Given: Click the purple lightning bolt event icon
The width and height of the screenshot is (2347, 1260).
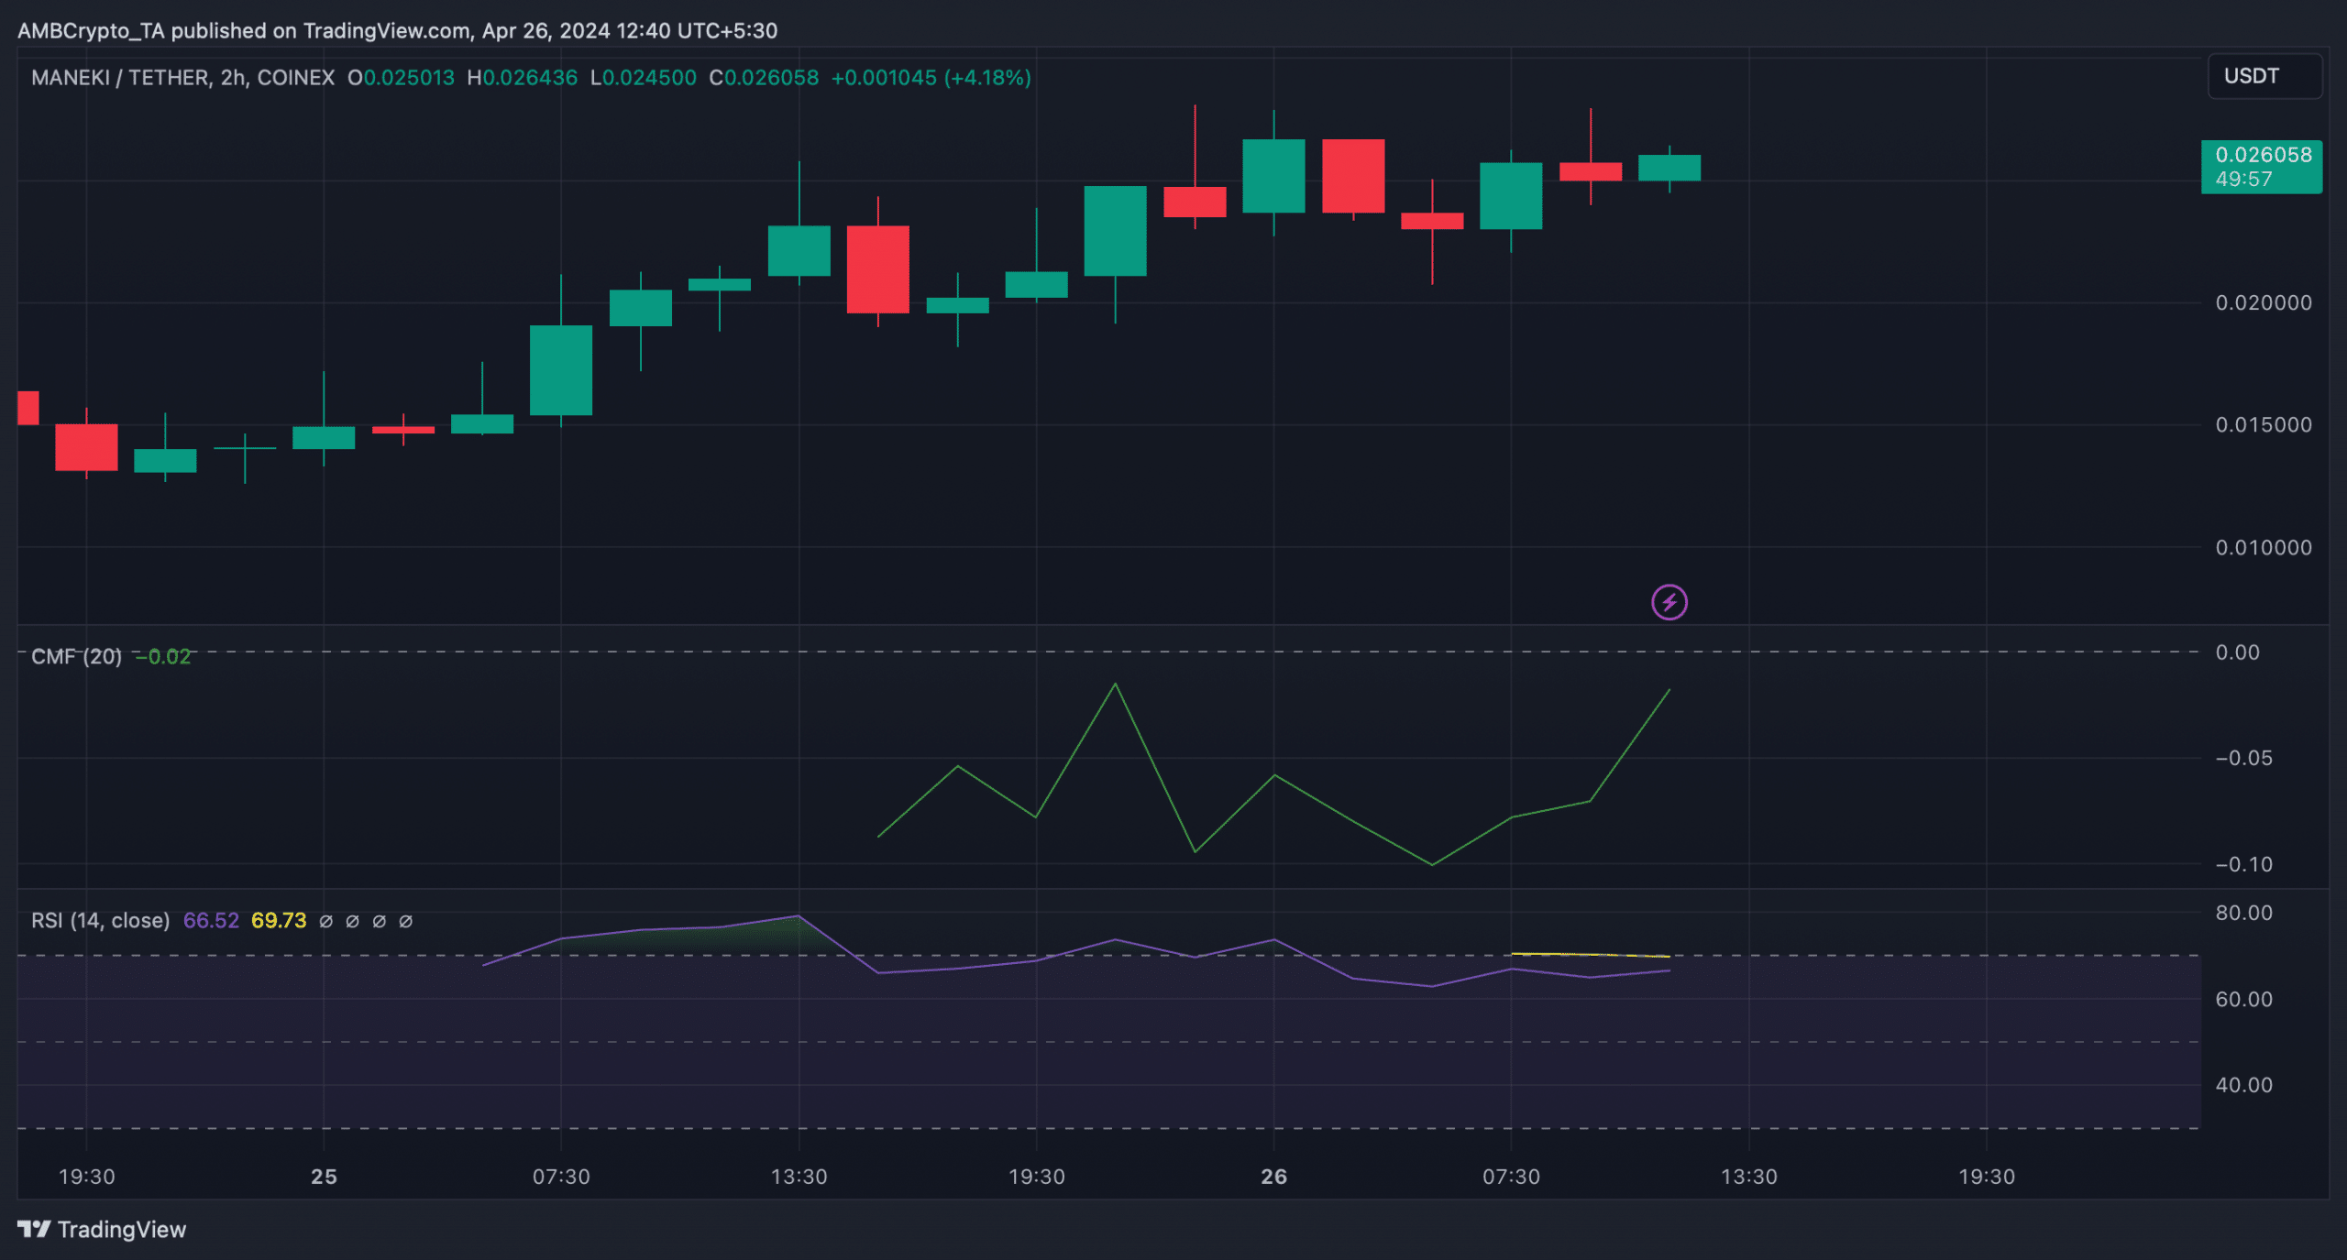Looking at the screenshot, I should [x=1669, y=602].
